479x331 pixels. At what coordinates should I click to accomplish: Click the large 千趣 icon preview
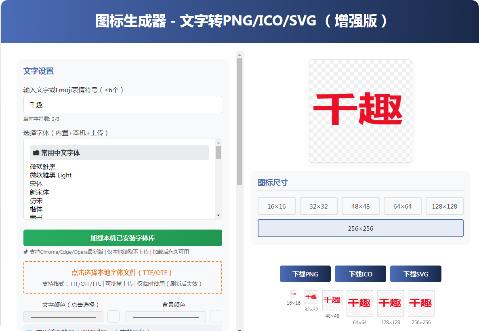[x=360, y=111]
